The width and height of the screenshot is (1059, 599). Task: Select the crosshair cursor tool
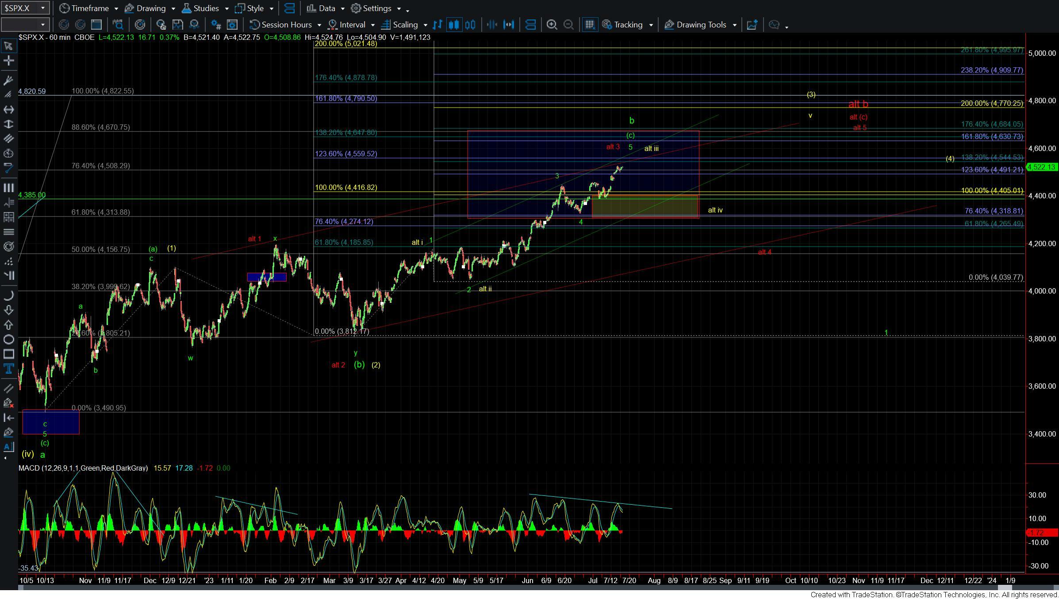coord(8,61)
